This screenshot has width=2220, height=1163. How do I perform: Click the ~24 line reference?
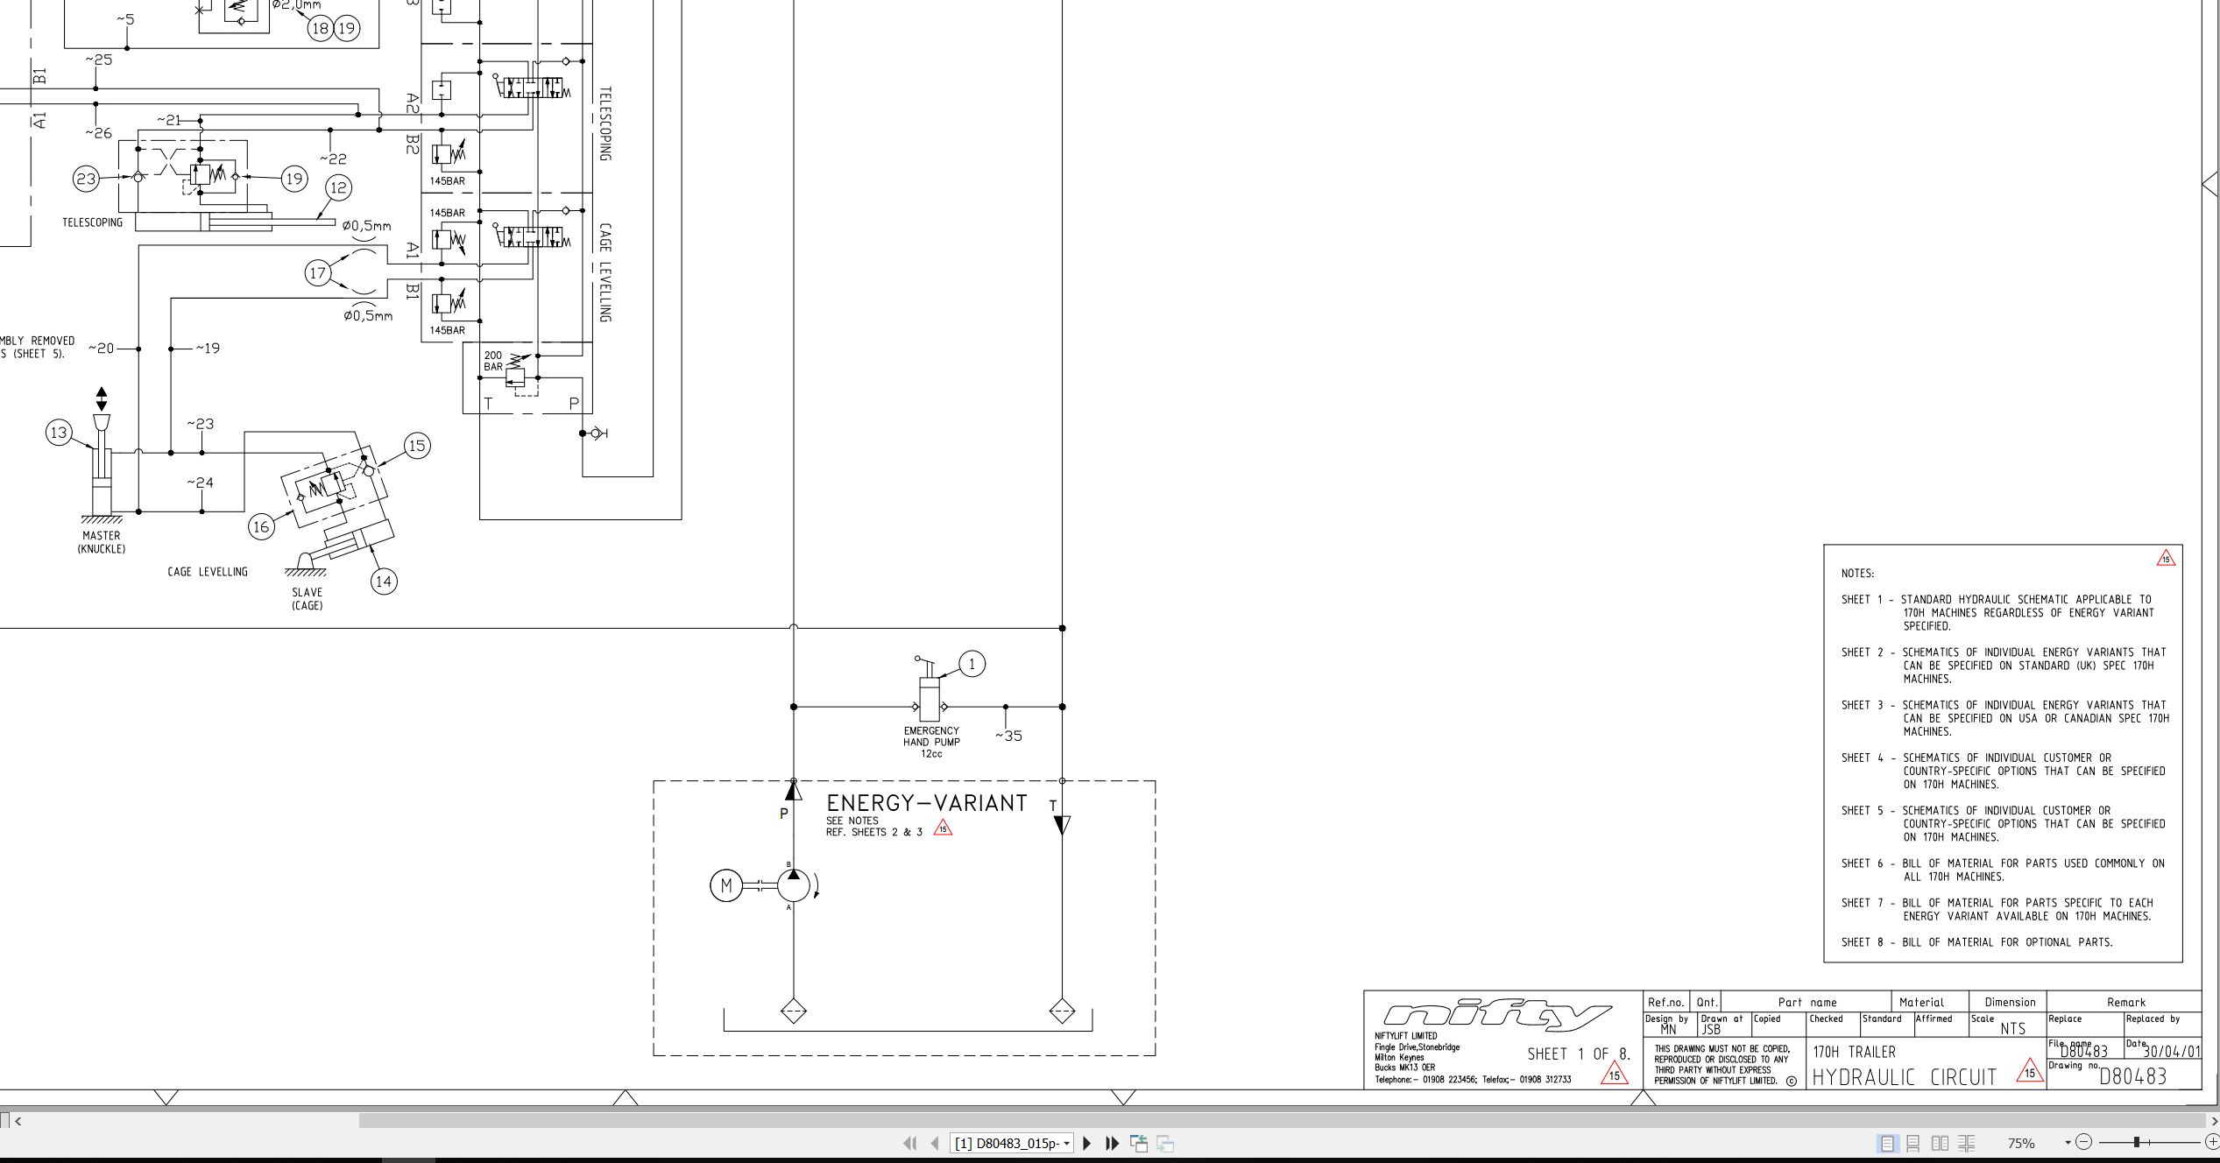201,483
